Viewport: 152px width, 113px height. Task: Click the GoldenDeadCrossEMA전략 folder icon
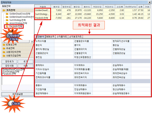click(7, 17)
